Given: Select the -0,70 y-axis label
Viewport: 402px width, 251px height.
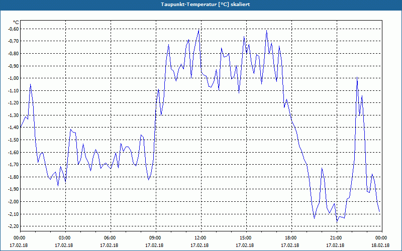Looking at the screenshot, I should tap(13, 41).
